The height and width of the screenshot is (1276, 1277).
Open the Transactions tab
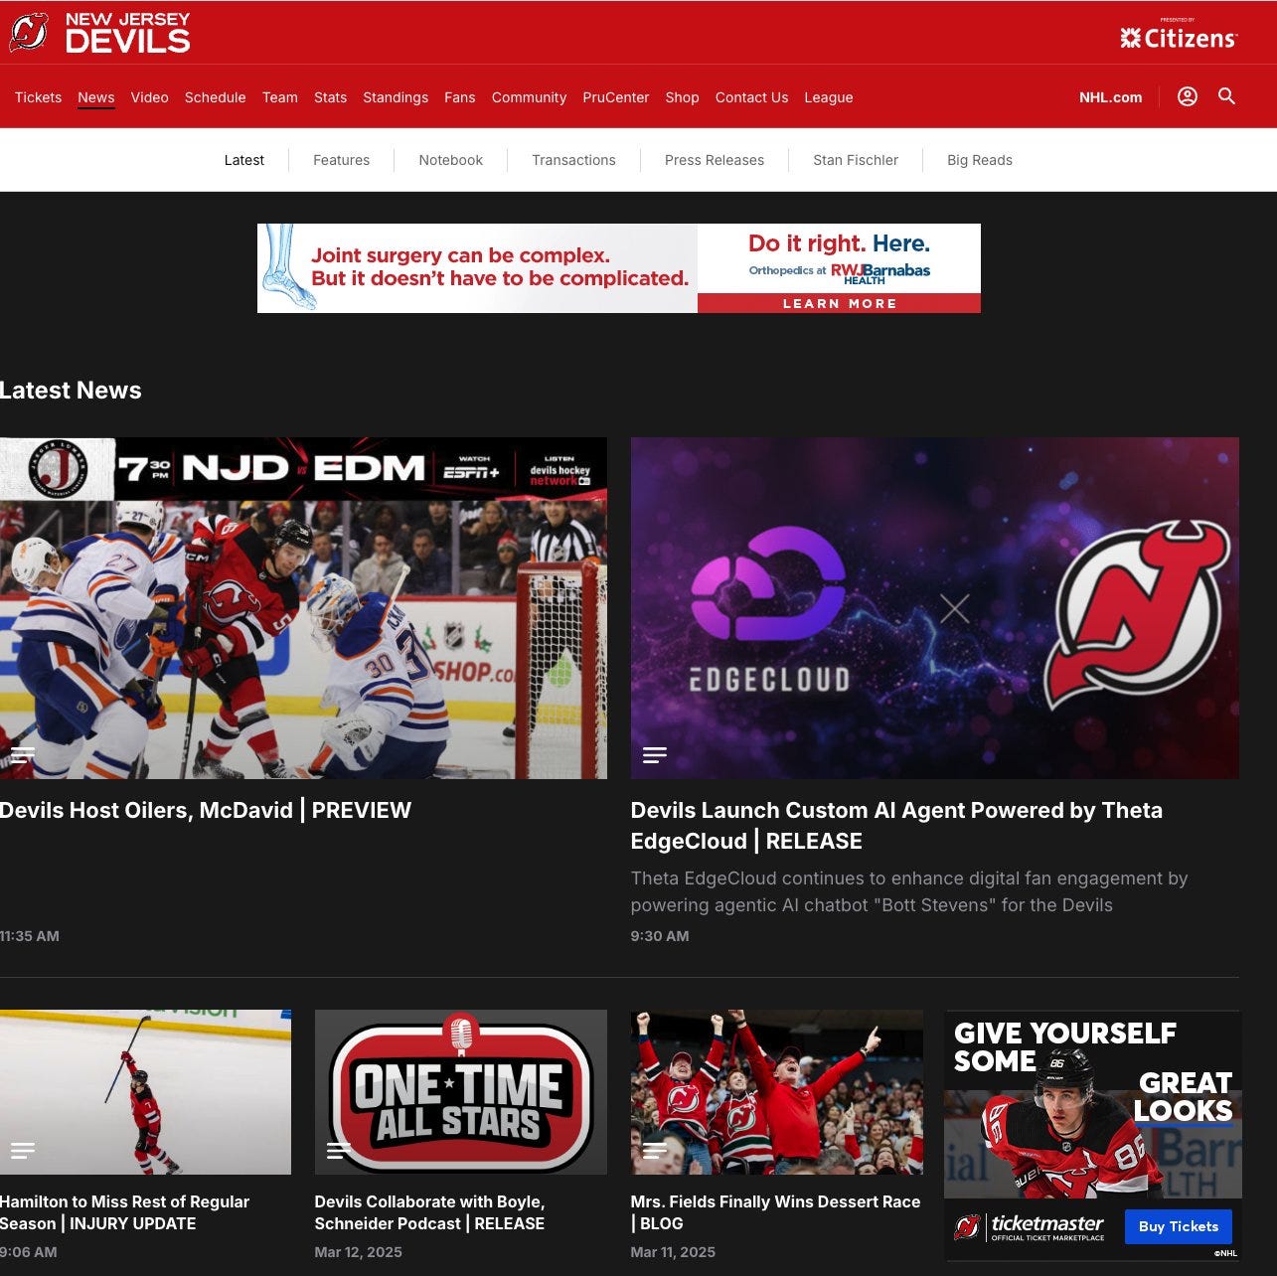[574, 160]
